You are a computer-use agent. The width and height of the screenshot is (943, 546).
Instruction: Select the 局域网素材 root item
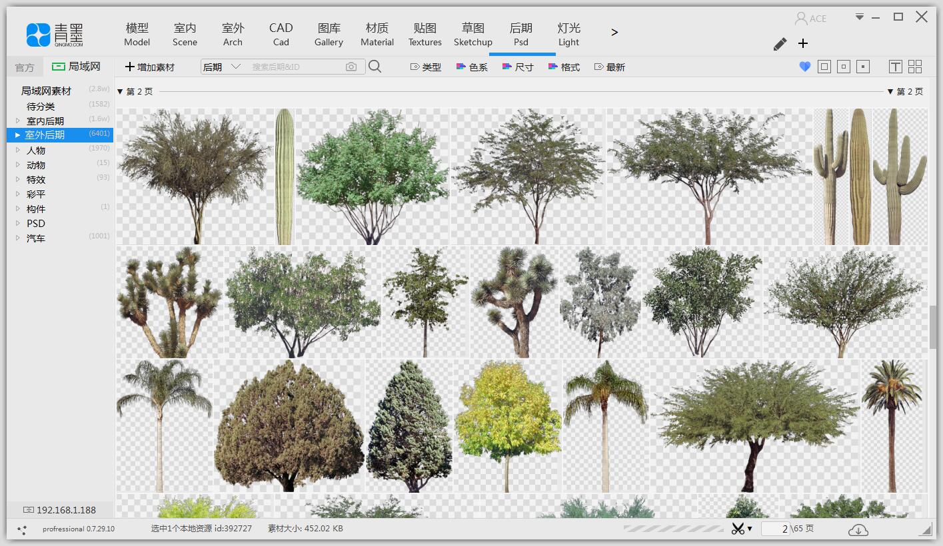[46, 91]
